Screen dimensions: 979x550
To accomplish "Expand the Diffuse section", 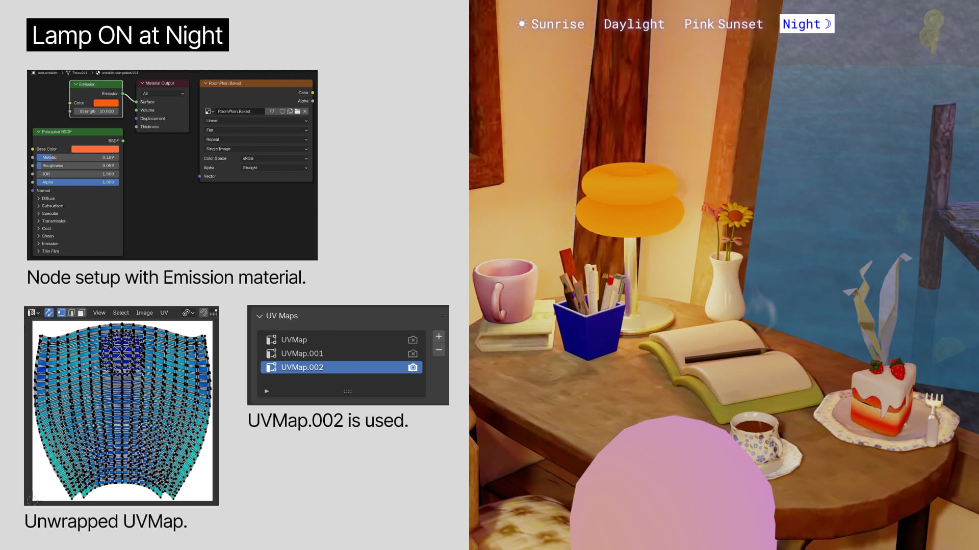I will tap(46, 199).
